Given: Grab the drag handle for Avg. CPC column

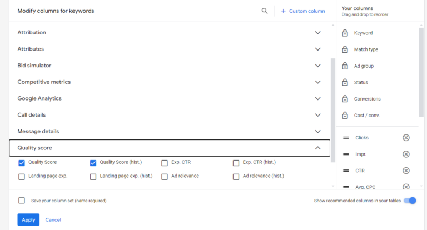Looking at the screenshot, I should tap(346, 187).
